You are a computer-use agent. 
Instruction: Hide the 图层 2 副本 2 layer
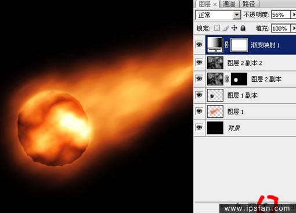coord(199,63)
